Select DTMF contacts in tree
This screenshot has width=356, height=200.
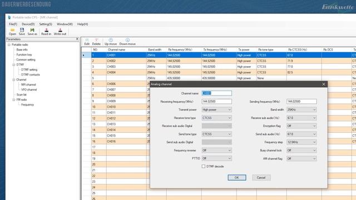coord(31,74)
